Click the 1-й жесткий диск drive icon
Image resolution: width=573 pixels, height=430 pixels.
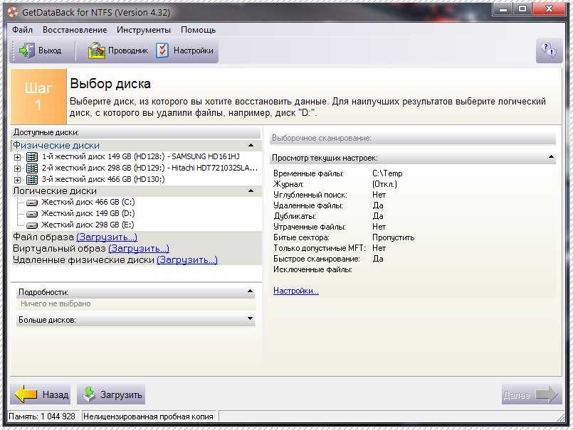coord(32,157)
